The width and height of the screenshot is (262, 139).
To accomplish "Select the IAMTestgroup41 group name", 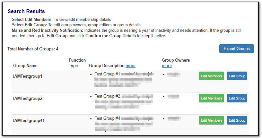I will pos(29,121).
